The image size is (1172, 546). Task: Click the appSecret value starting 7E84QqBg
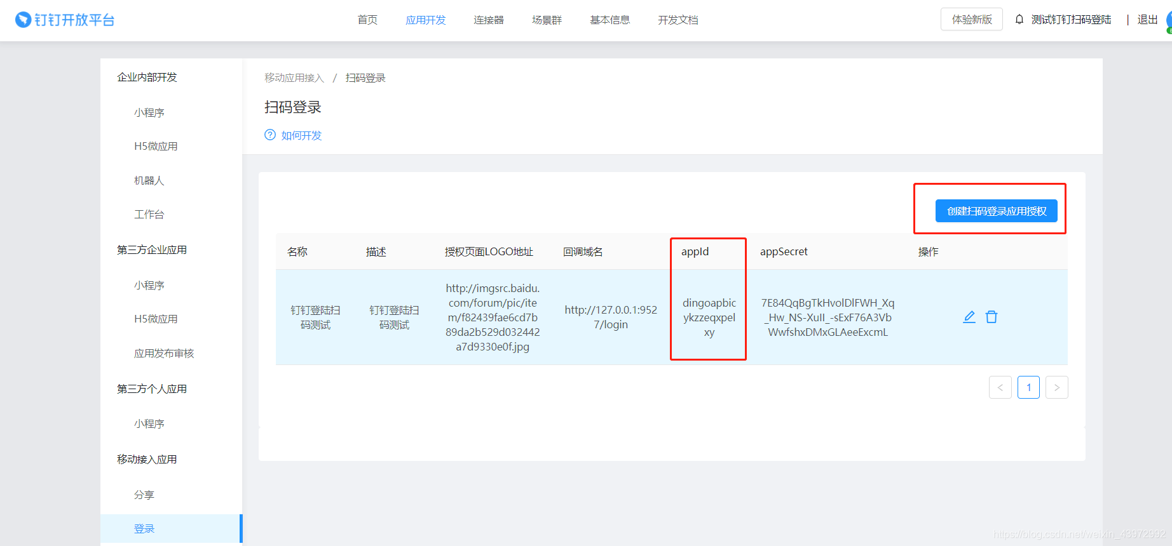pos(828,317)
